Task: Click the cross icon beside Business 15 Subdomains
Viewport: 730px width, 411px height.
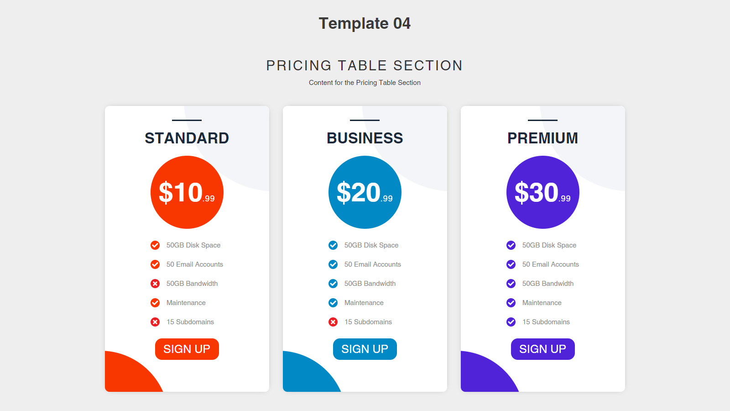Action: pyautogui.click(x=333, y=322)
